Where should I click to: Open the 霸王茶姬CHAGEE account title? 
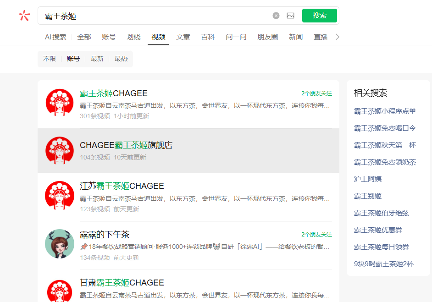point(114,93)
